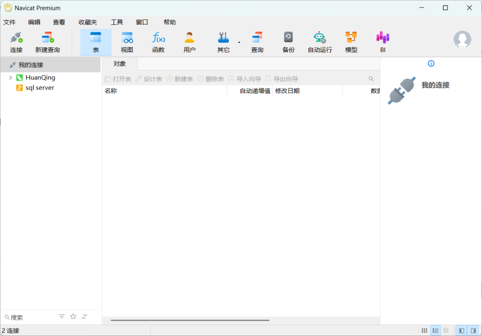Toggle the right information pane in status bar
The image size is (482, 336).
tap(474, 330)
